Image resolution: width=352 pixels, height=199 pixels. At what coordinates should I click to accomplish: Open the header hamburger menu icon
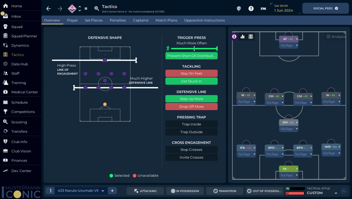point(86,9)
